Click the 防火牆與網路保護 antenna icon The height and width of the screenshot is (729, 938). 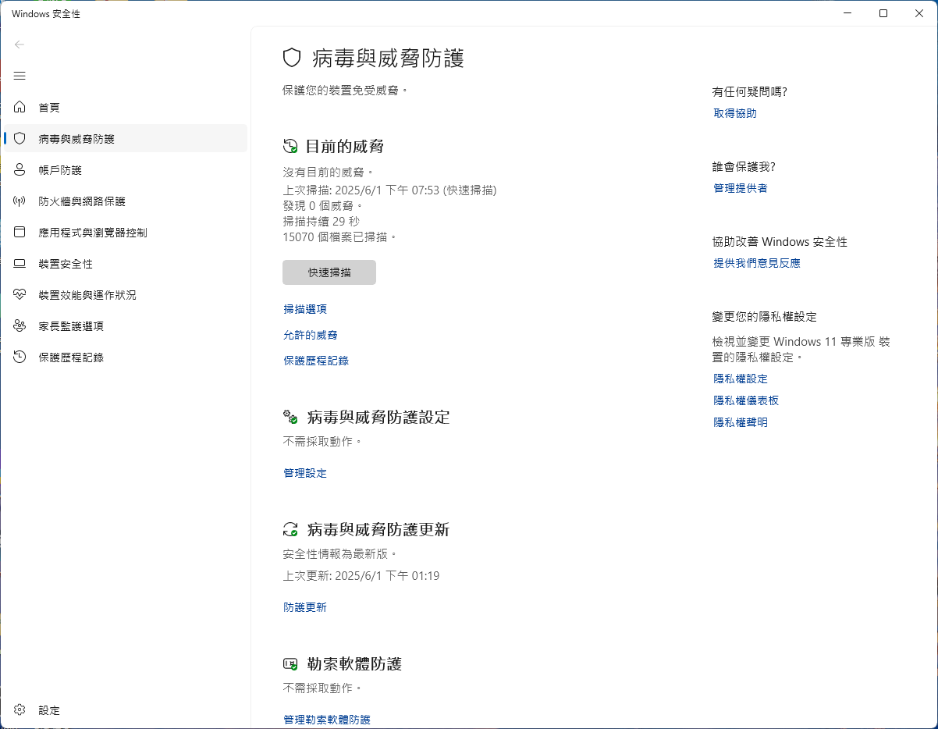coord(20,201)
